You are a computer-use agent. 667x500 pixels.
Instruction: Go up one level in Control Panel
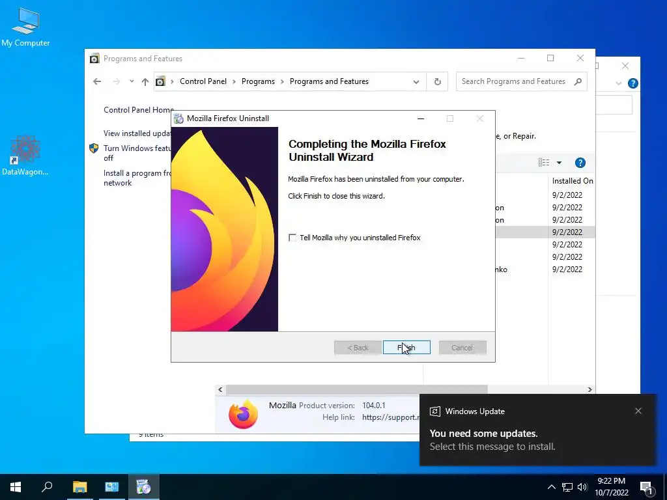(x=145, y=81)
